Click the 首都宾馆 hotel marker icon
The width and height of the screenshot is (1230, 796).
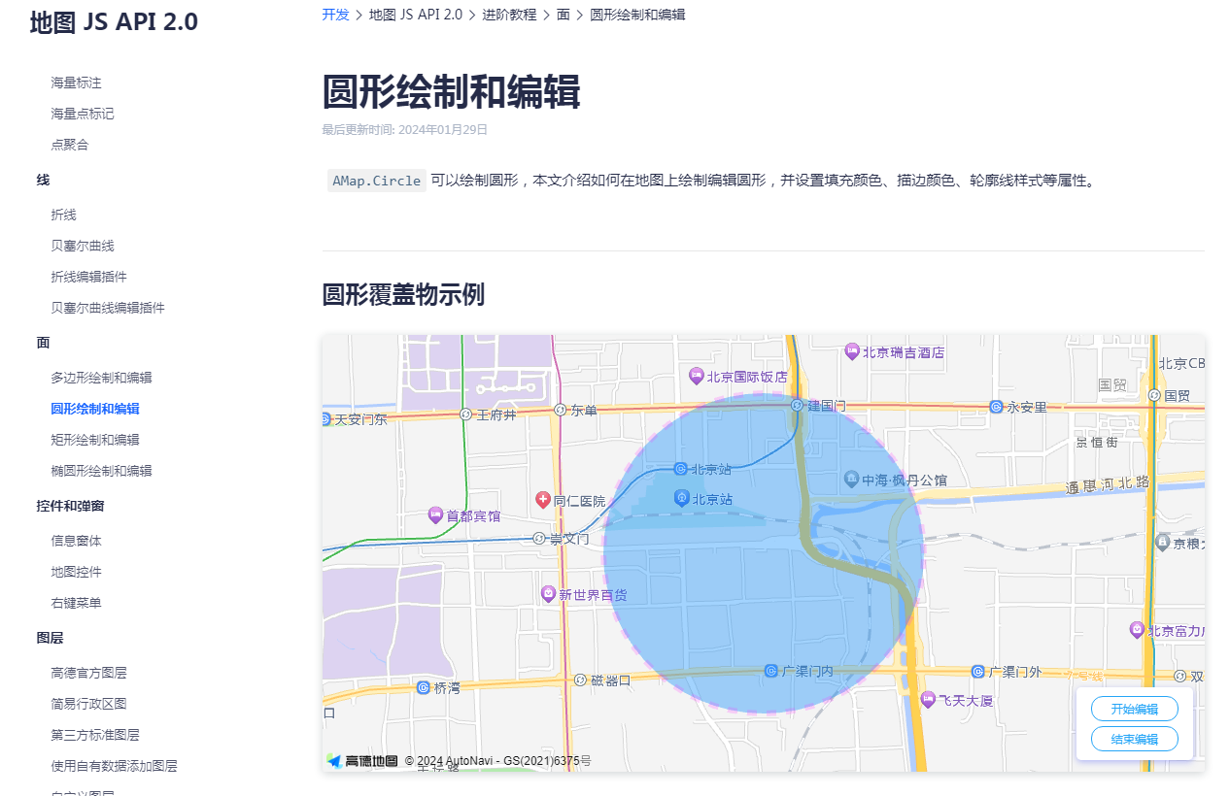click(x=435, y=515)
